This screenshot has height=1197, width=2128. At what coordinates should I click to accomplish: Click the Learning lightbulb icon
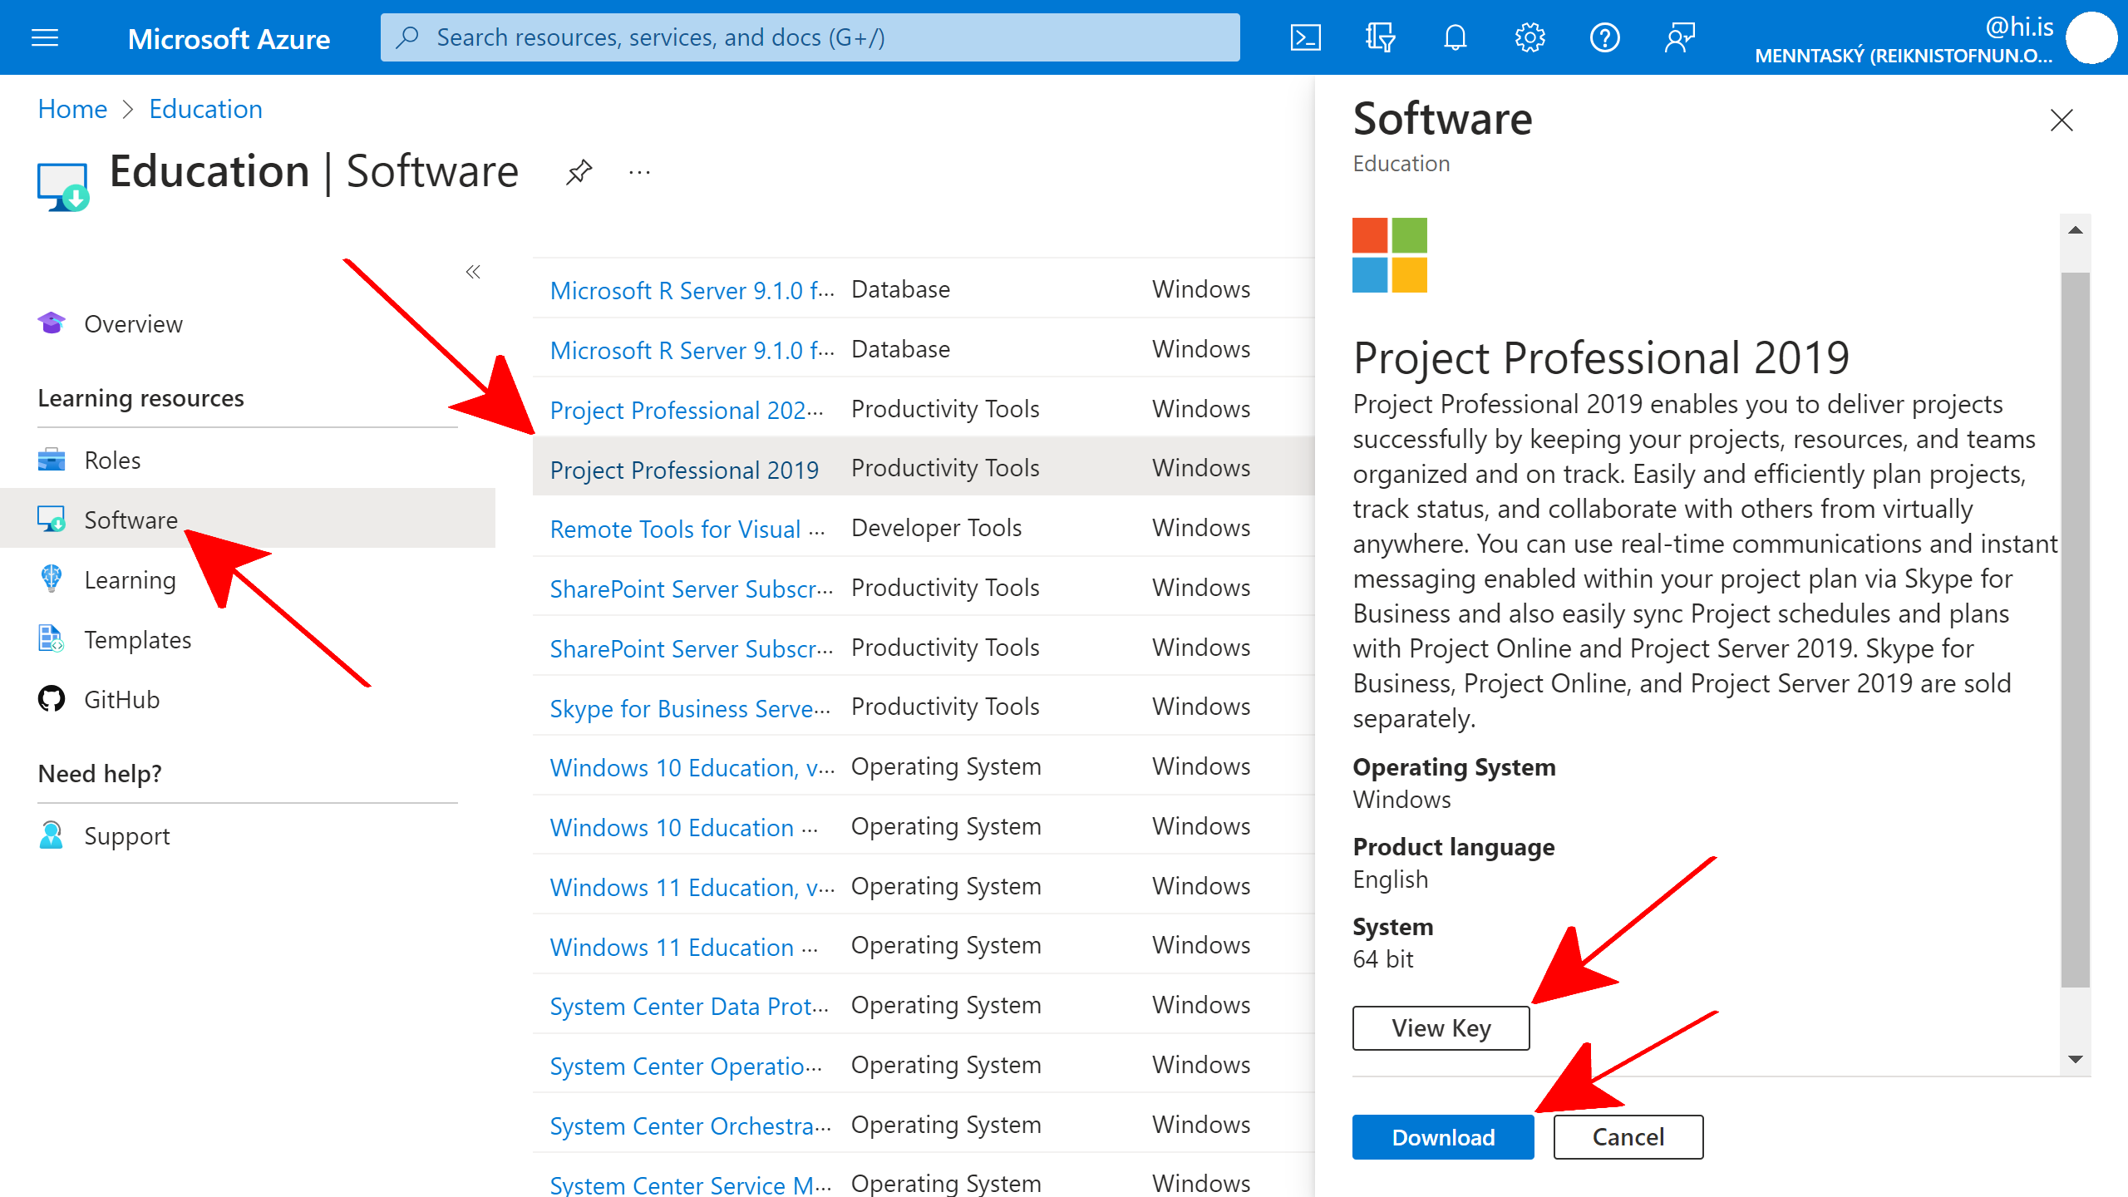(52, 579)
